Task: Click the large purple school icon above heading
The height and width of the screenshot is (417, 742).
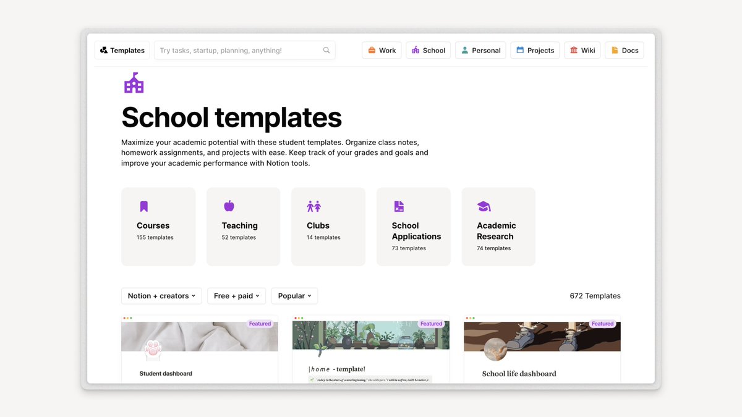Action: point(134,83)
